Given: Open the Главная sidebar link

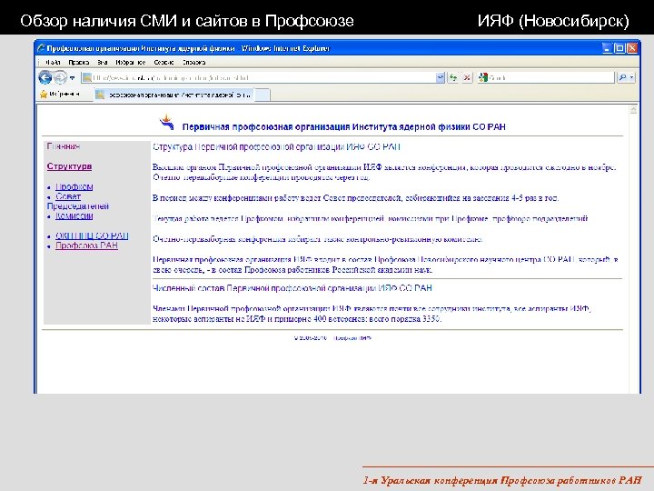Looking at the screenshot, I should pos(64,146).
